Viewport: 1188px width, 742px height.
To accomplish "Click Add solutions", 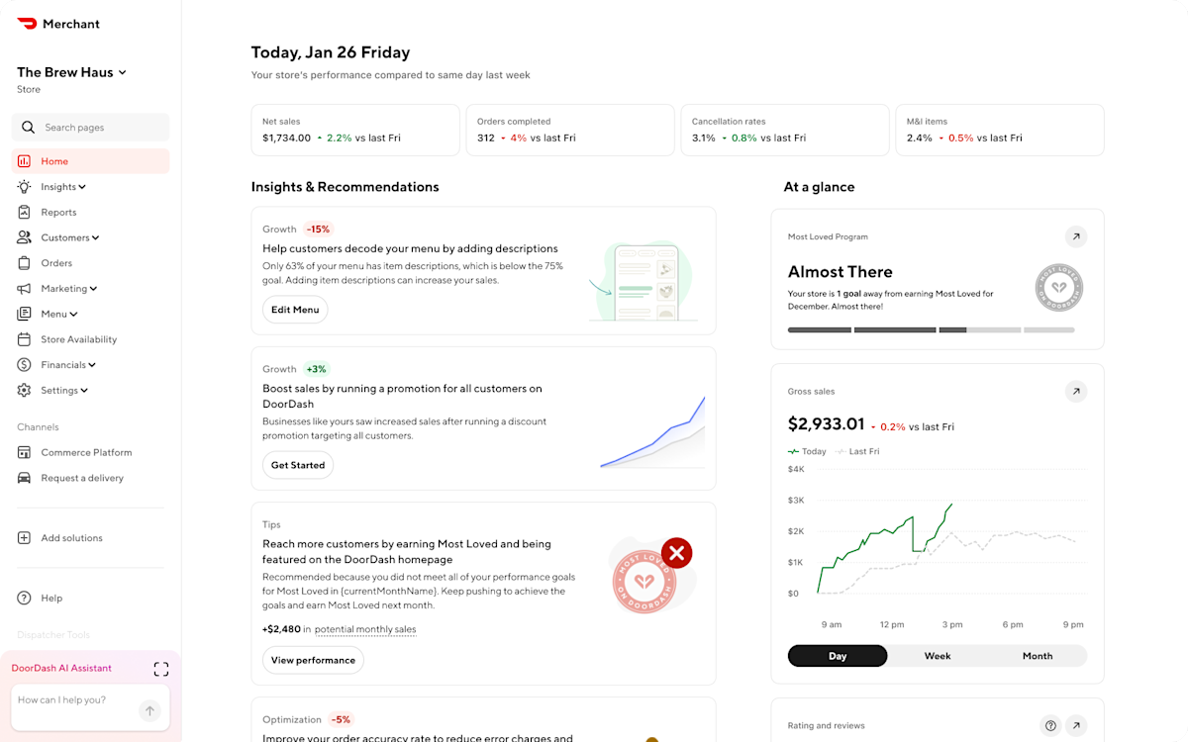I will 72,537.
